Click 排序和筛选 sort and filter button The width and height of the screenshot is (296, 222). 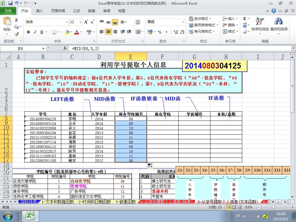tap(260, 26)
